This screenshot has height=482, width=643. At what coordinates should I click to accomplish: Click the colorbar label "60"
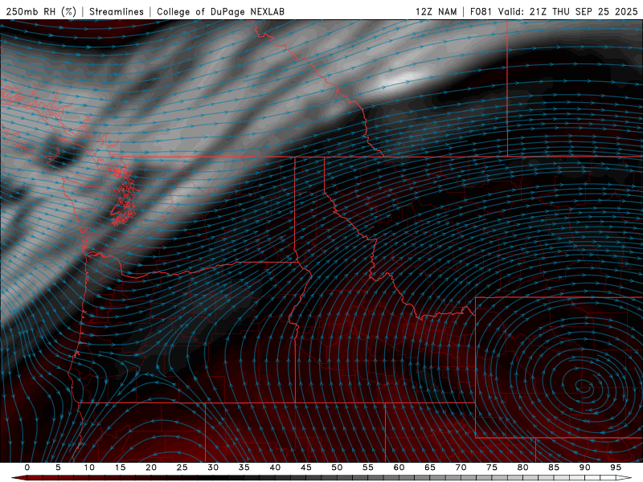399,468
